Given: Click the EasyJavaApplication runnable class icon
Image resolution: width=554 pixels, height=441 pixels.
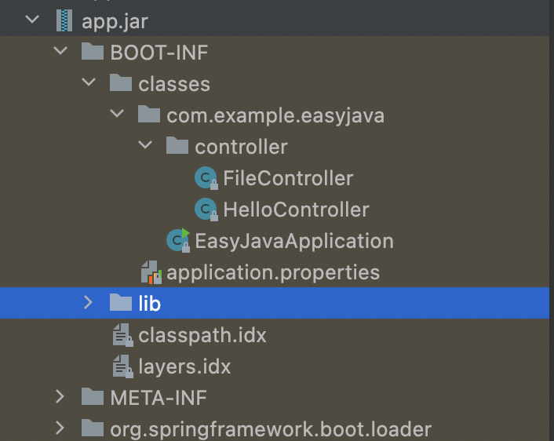Looking at the screenshot, I should pyautogui.click(x=177, y=241).
